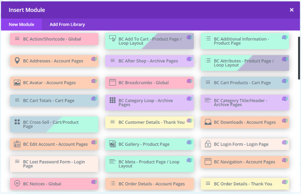Image resolution: width=301 pixels, height=194 pixels.
Task: Click the image icon on BC Avatar module
Action: 17,83
